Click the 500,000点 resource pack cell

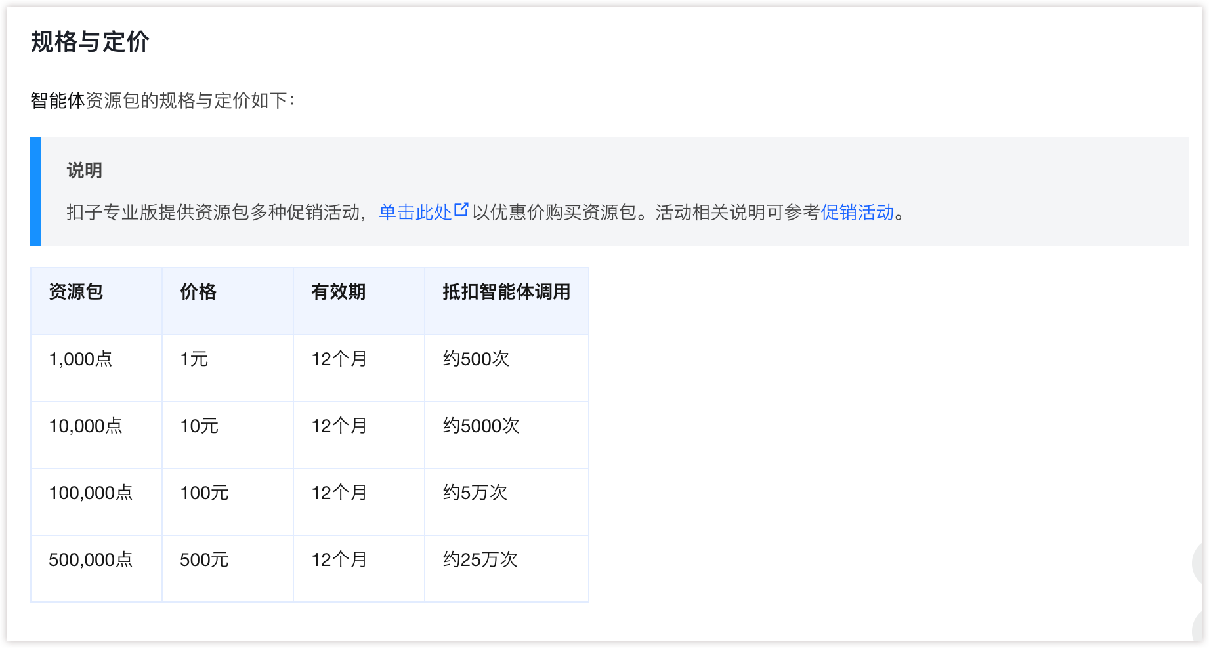pos(91,560)
